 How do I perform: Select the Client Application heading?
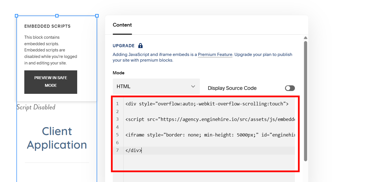pos(57,138)
